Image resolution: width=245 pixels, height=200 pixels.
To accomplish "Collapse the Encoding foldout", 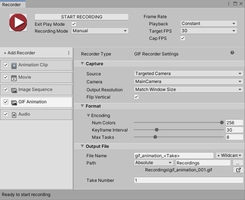I will (88, 115).
